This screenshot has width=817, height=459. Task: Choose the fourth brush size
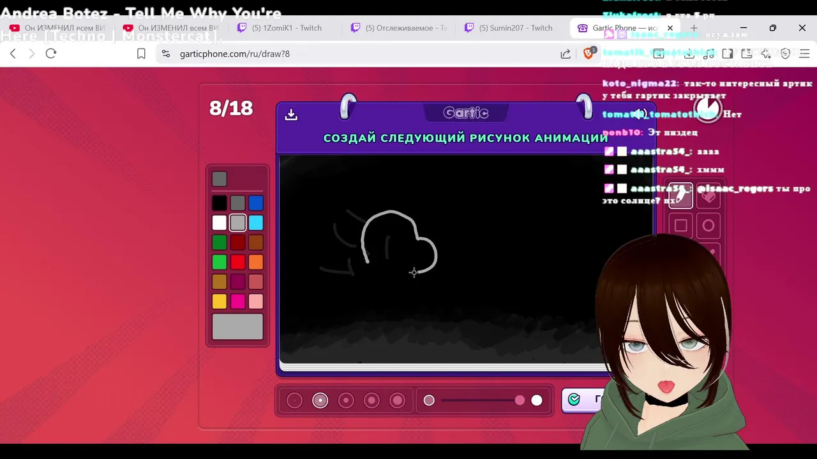tap(371, 400)
